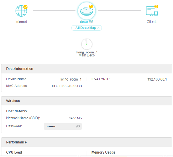Click the Network Name (SSID) label
The width and height of the screenshot is (173, 157).
[x=23, y=118]
